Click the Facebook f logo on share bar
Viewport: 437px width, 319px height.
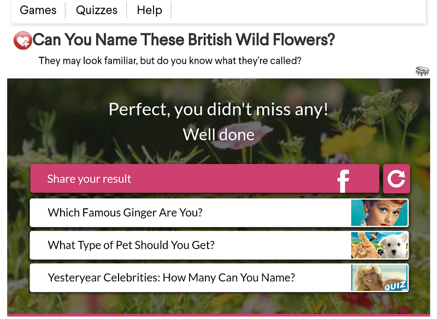(343, 179)
